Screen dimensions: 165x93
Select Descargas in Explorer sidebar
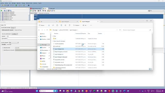(44, 45)
